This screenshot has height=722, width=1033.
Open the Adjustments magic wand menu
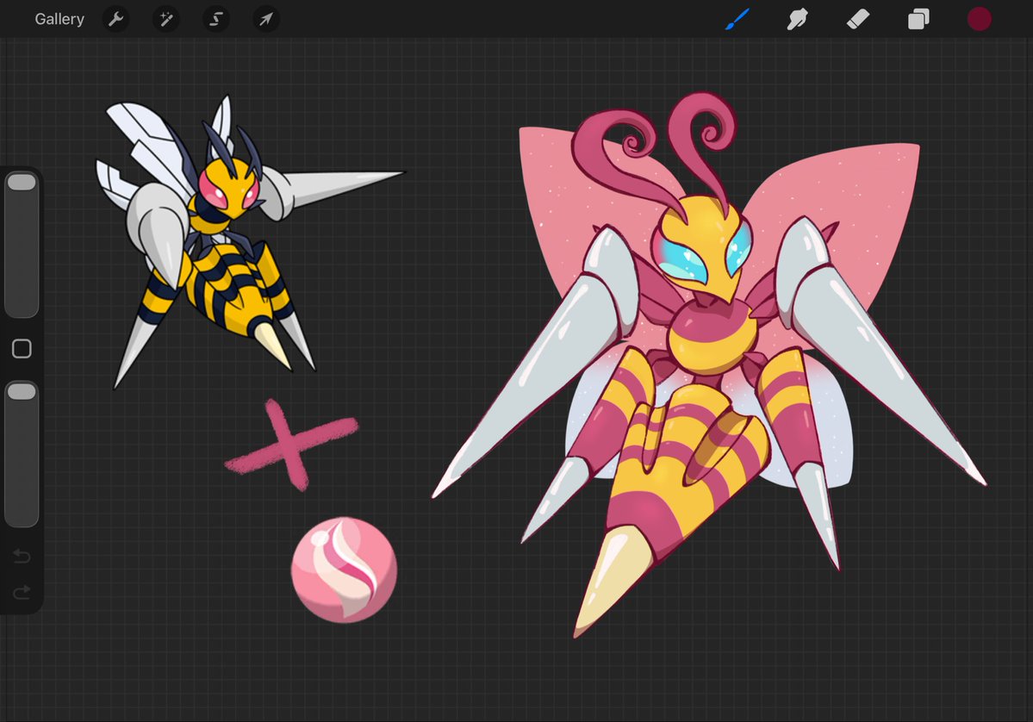[x=166, y=19]
